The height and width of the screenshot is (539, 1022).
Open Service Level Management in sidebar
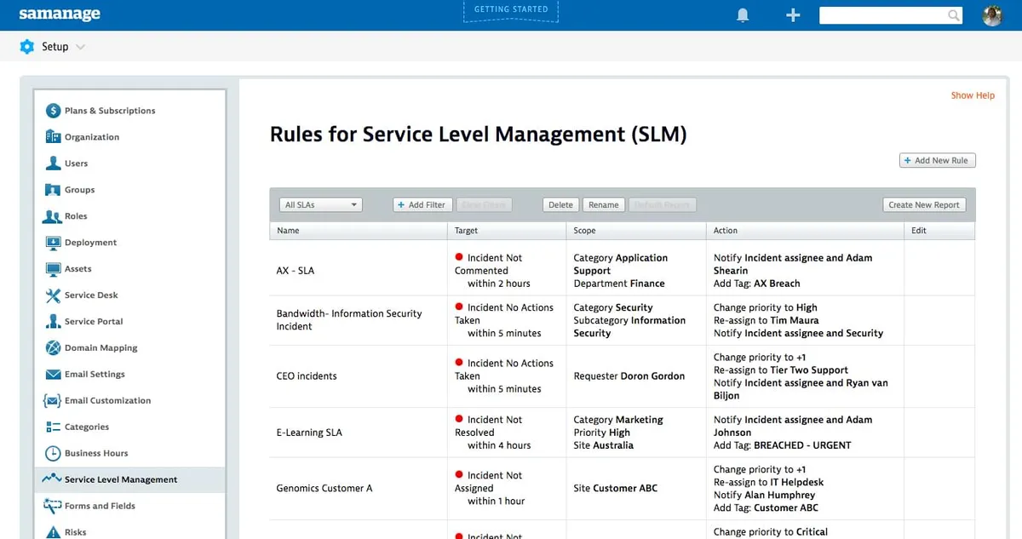tap(121, 480)
